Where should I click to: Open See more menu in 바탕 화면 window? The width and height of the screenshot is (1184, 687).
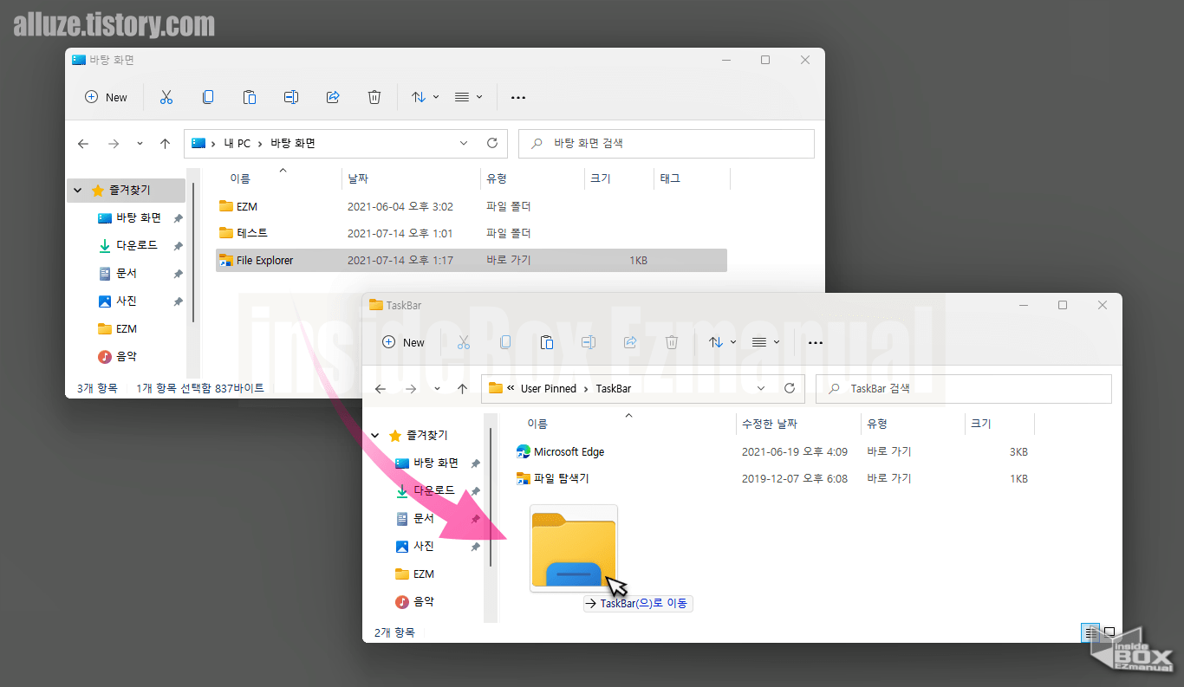tap(518, 97)
